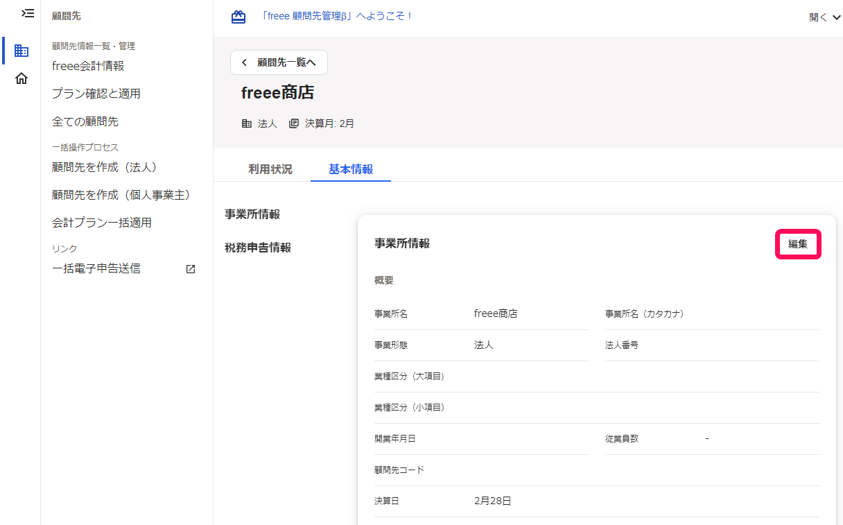Open プラン確認と適用 in the sidebar
Image resolution: width=843 pixels, height=525 pixels.
point(96,94)
